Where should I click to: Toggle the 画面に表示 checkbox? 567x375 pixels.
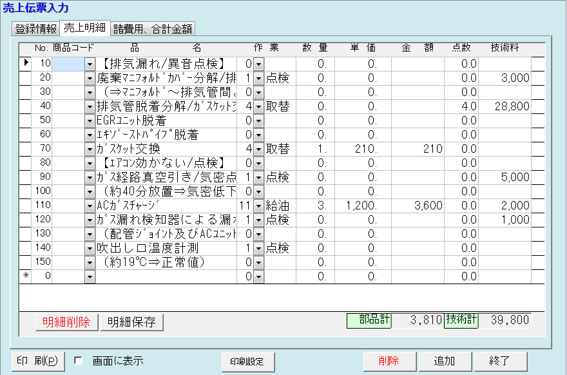(x=79, y=361)
